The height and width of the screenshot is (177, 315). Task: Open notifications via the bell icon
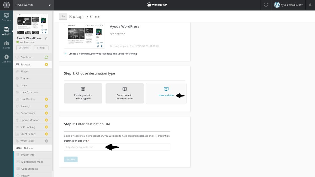pos(310,4)
